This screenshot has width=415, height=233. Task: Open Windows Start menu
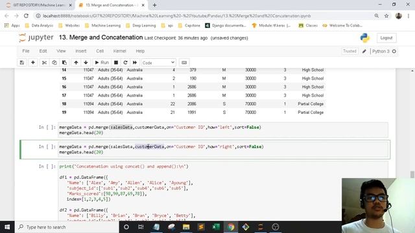point(7,227)
